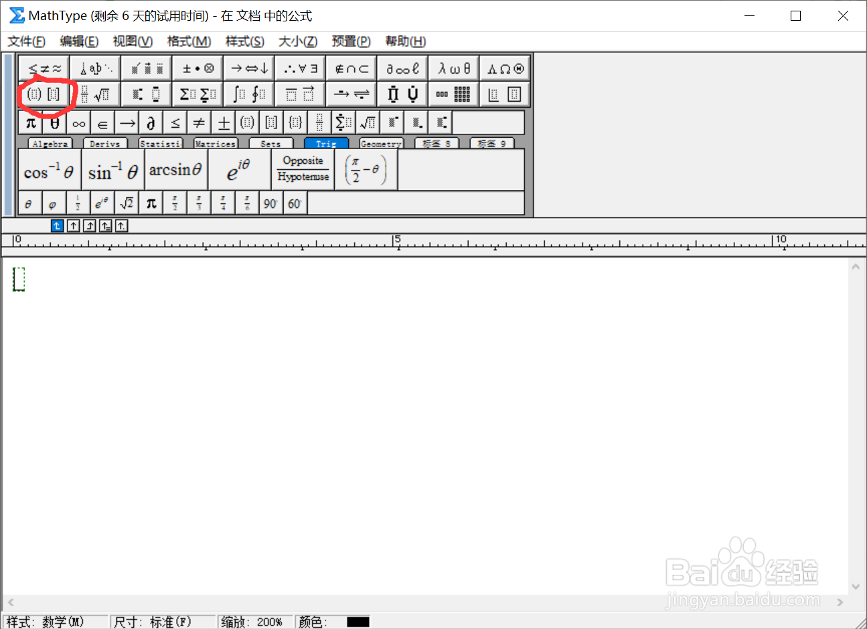Screen dimensions: 867x629
Task: Insert square brackets template from small bar
Action: tap(272, 123)
